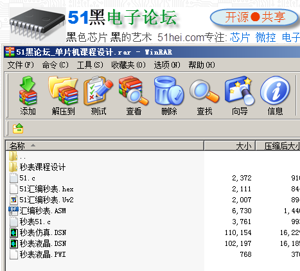Click the 汇编秒表.ASM file icon
Image resolution: width=300 pixels, height=271 pixels.
13,211
